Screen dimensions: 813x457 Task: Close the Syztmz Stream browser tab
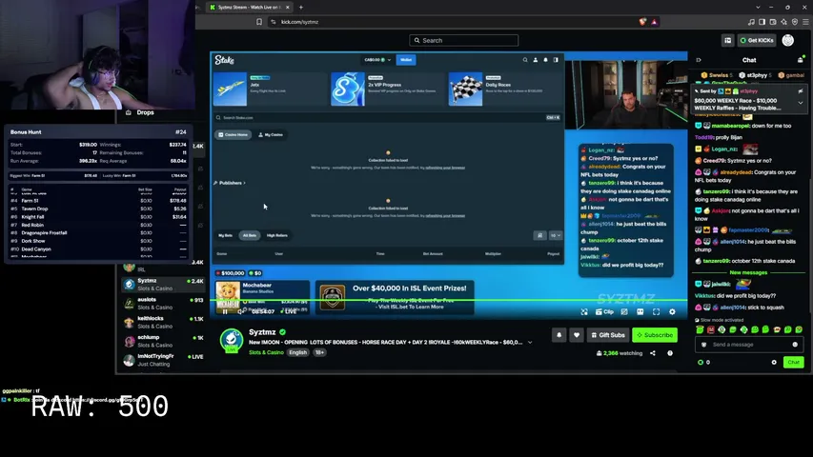click(x=287, y=8)
